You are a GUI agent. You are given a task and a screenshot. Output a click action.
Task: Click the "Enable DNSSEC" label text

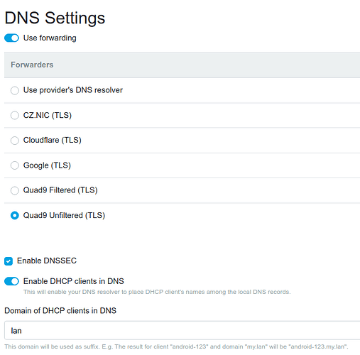point(47,261)
